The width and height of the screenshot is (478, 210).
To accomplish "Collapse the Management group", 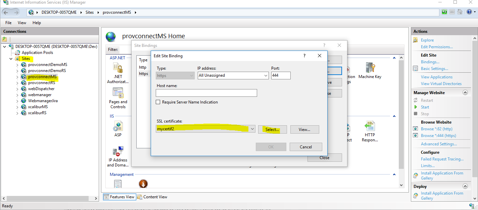I will [395, 174].
